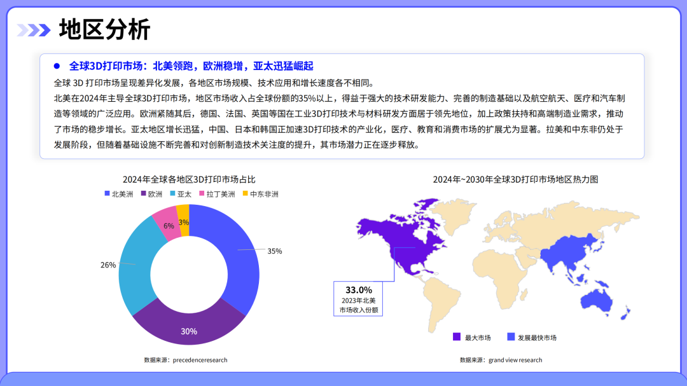Click the 中东非洲 legend color swatch
The image size is (687, 386).
[x=246, y=193]
